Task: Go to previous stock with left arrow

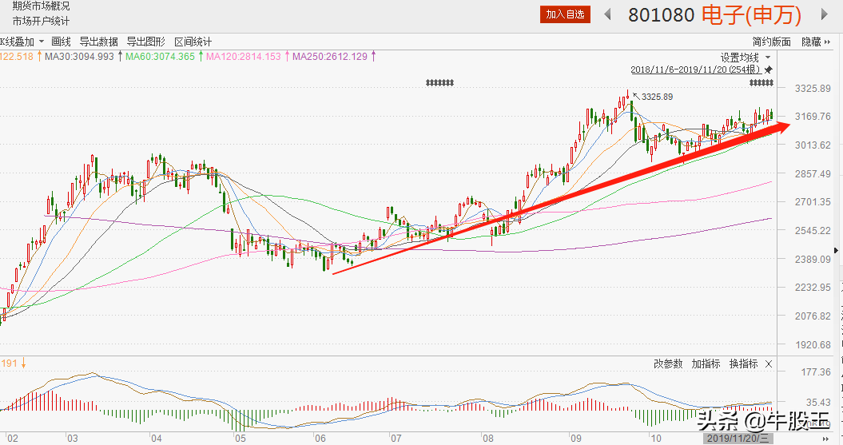Action: coord(607,14)
